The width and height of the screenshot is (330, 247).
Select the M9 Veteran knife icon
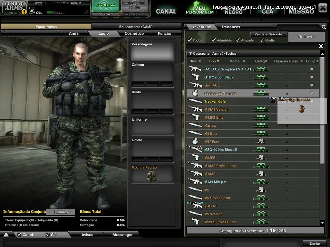[195, 214]
